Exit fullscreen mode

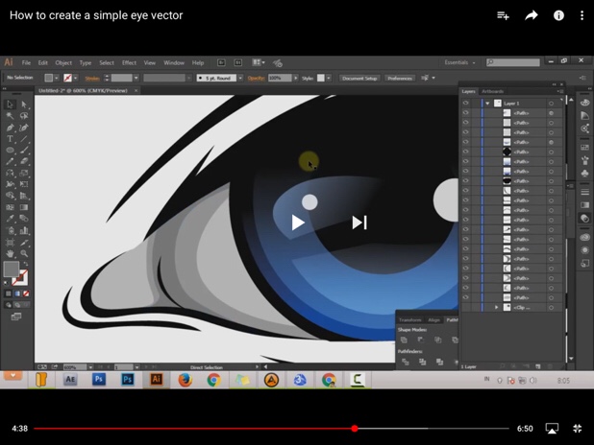[578, 429]
